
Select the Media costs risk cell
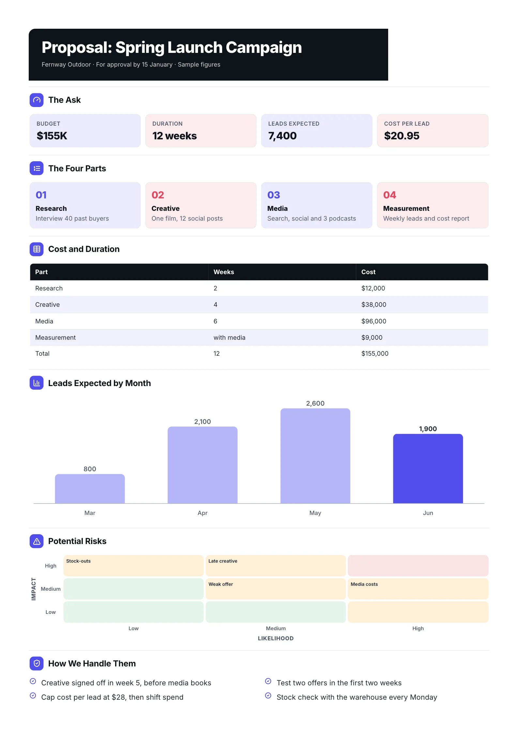coord(418,589)
